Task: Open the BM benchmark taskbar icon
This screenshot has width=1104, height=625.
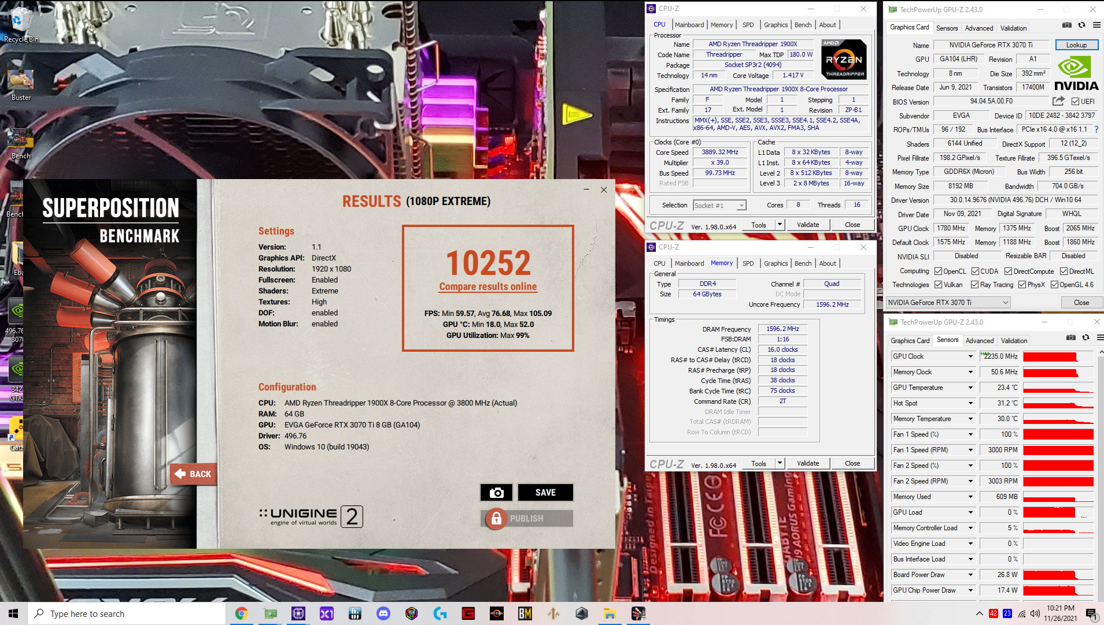Action: [525, 613]
